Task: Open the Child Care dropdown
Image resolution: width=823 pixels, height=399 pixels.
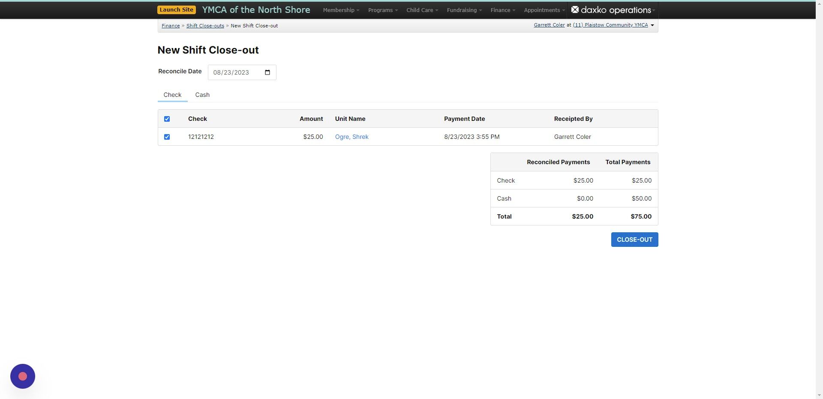Action: point(422,10)
